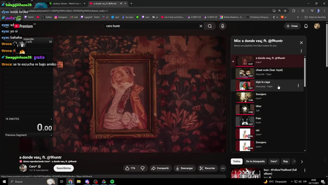Bookmark this page with the star icon
This screenshot has height=185, width=328.
coord(285,11)
